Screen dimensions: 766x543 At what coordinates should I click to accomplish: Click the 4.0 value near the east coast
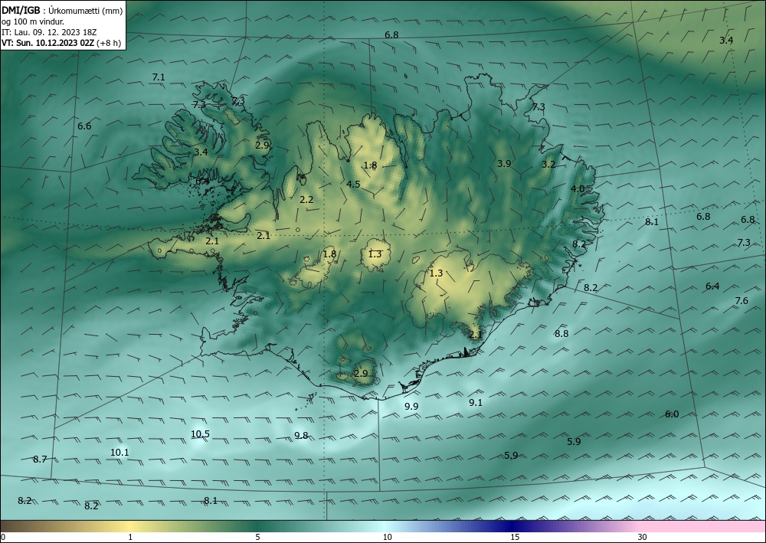578,189
